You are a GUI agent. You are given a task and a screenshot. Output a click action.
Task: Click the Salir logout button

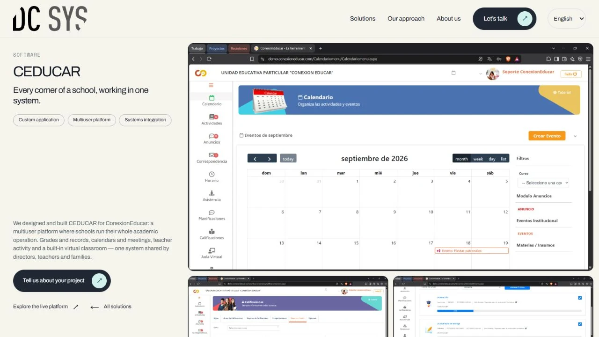pos(571,74)
